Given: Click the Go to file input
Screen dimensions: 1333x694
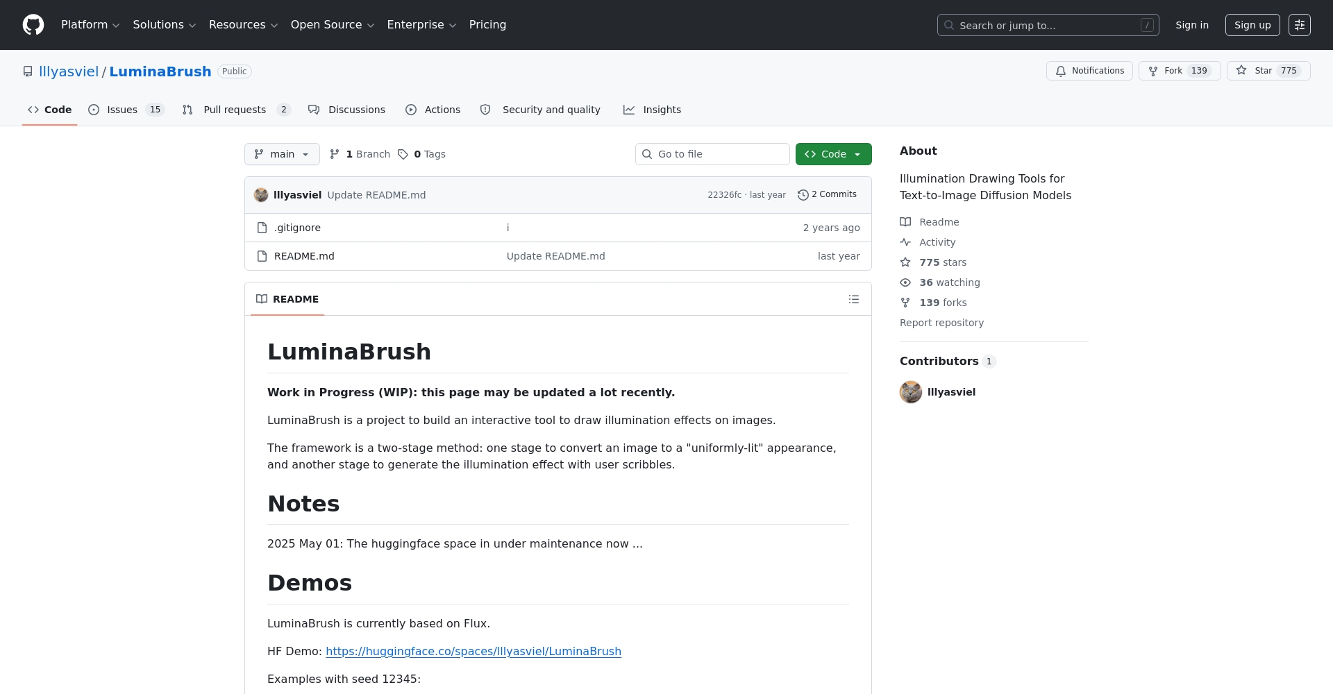Looking at the screenshot, I should (712, 154).
